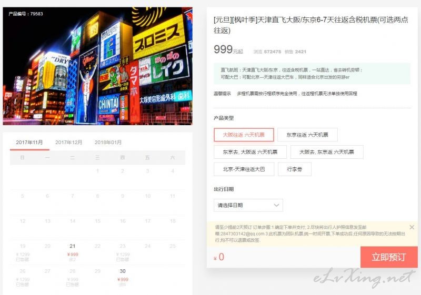Pick November 21 priced ¥999 in calendar

(73, 252)
